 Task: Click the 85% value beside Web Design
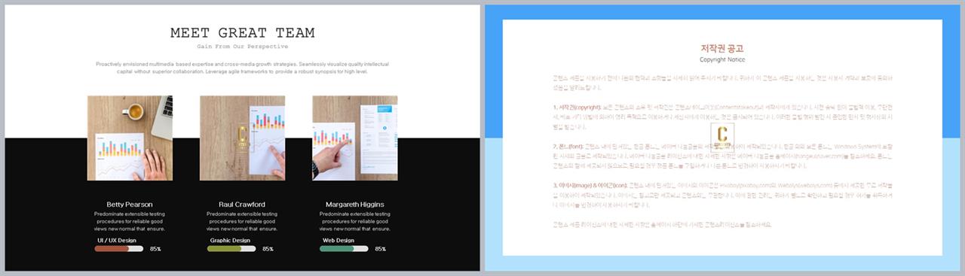point(380,249)
